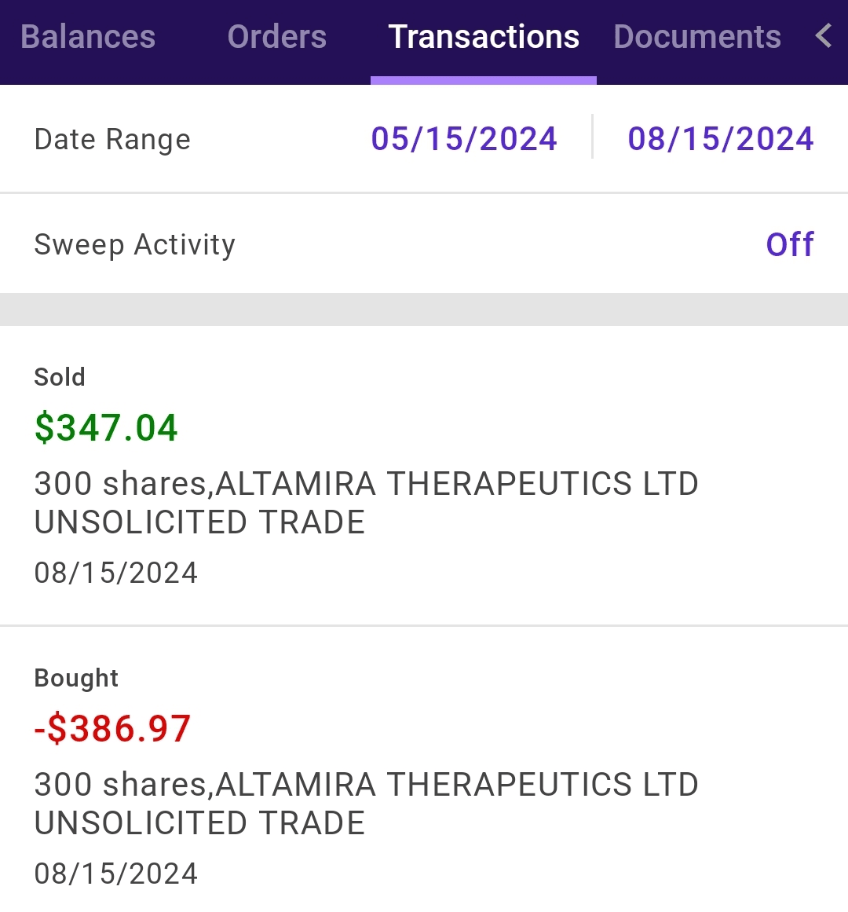Change the start date 05/15/2024
Viewport: 848px width, 912px height.
coord(464,139)
